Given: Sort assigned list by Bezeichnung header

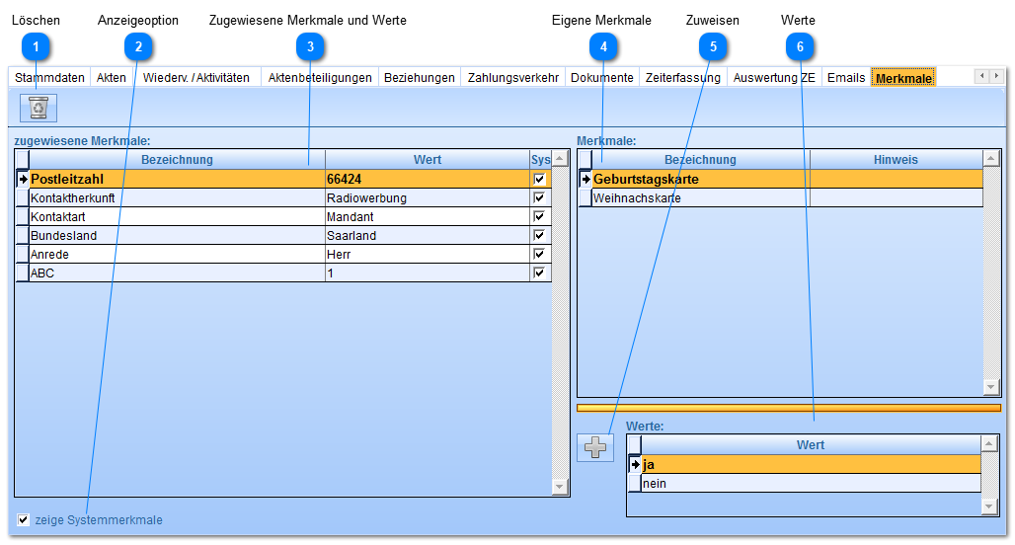Looking at the screenshot, I should coord(177,160).
